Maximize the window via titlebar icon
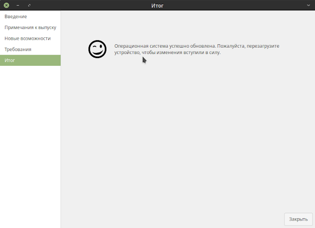The image size is (315, 228). (x=29, y=5)
